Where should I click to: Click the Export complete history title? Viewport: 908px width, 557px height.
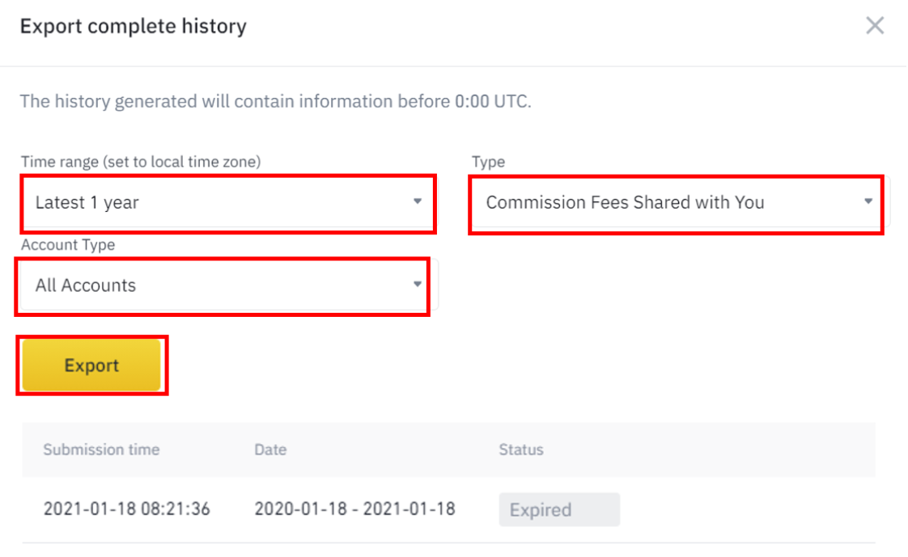point(134,26)
